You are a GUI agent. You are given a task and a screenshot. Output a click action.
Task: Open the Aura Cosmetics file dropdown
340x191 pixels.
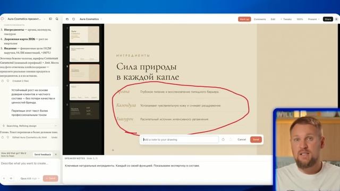tap(101, 19)
